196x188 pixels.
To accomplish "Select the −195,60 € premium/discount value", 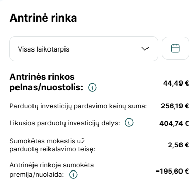I will (x=172, y=171).
